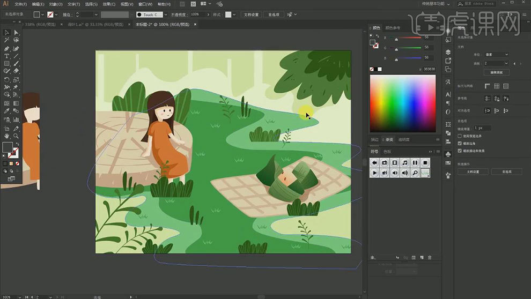531x299 pixels.
Task: Open the fill color dropdown in control bar
Action: pos(42,14)
